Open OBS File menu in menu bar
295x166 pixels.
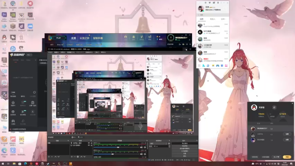coord(50,52)
